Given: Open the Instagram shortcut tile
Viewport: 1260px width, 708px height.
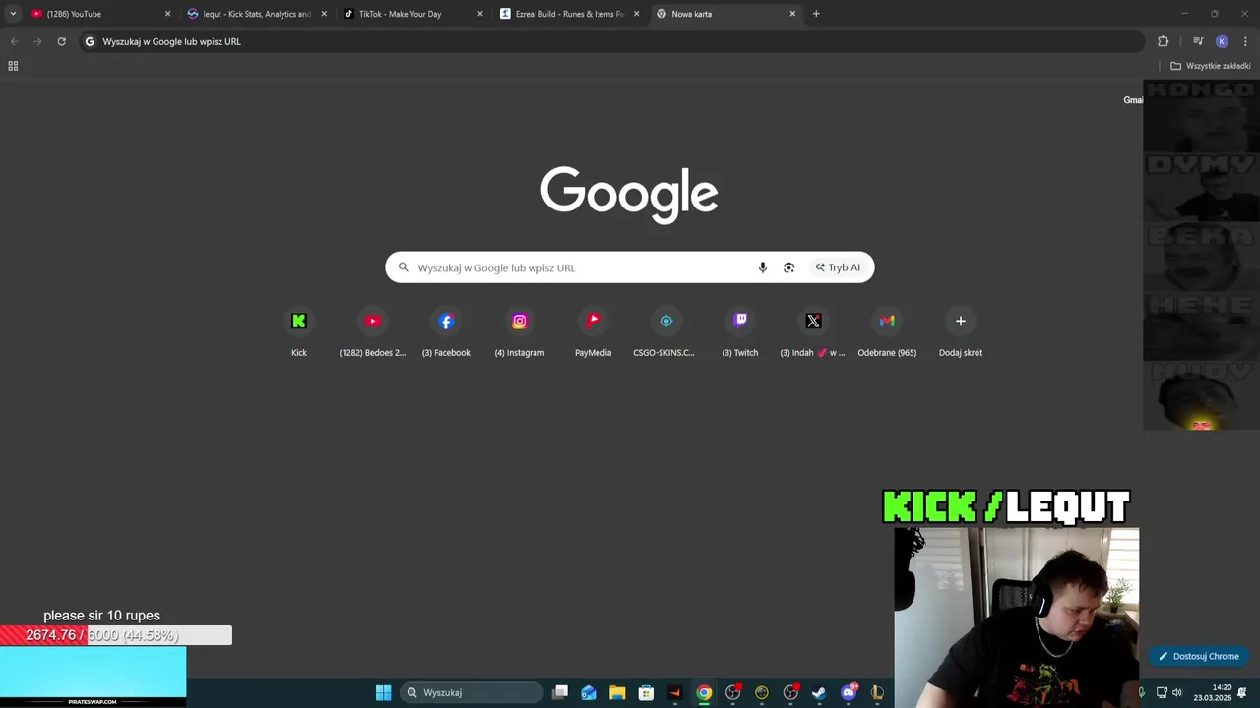Looking at the screenshot, I should (520, 332).
